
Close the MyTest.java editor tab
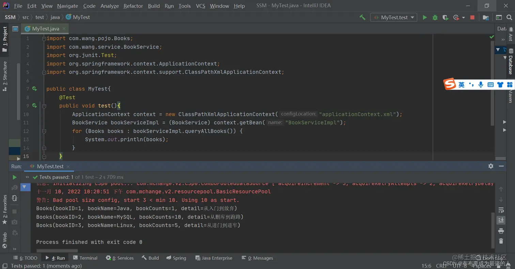click(64, 29)
